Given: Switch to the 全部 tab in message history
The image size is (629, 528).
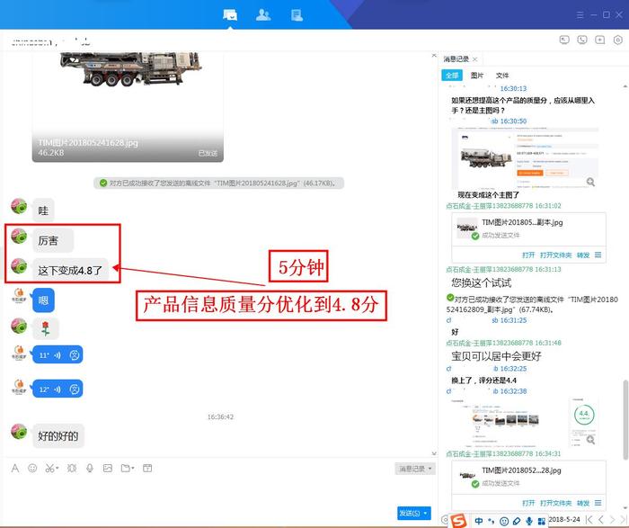Looking at the screenshot, I should pos(452,75).
